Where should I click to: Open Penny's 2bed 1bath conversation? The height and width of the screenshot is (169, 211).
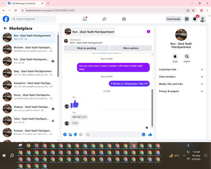[x=28, y=97]
